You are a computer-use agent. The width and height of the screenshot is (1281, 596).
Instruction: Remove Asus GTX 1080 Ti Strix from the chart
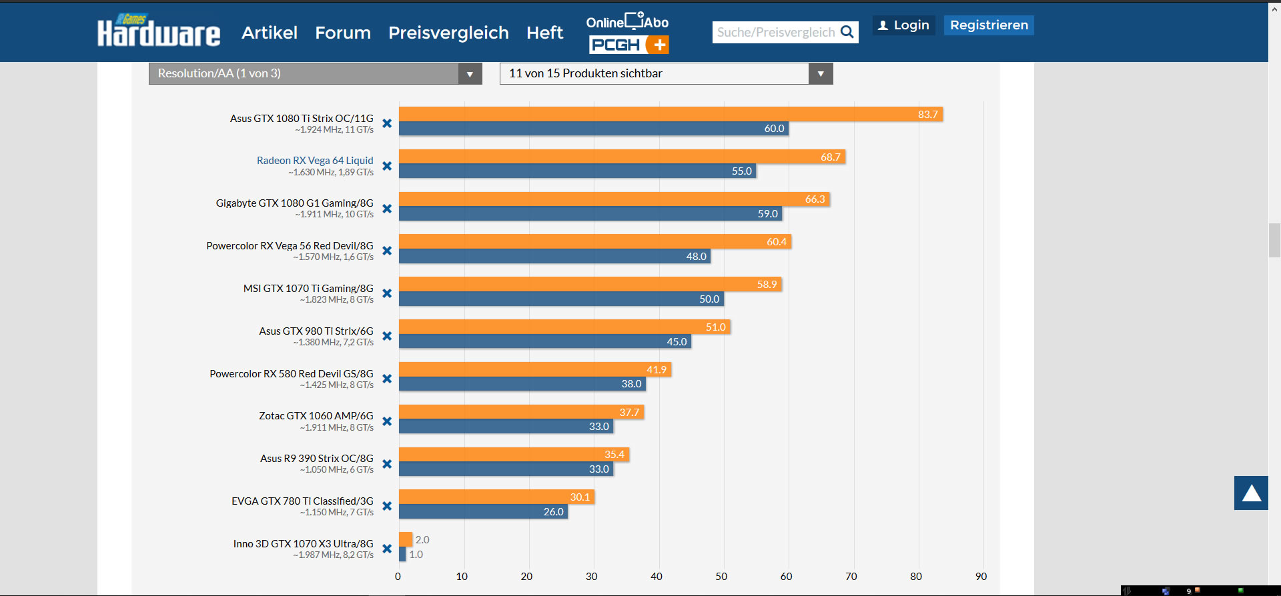coord(387,123)
